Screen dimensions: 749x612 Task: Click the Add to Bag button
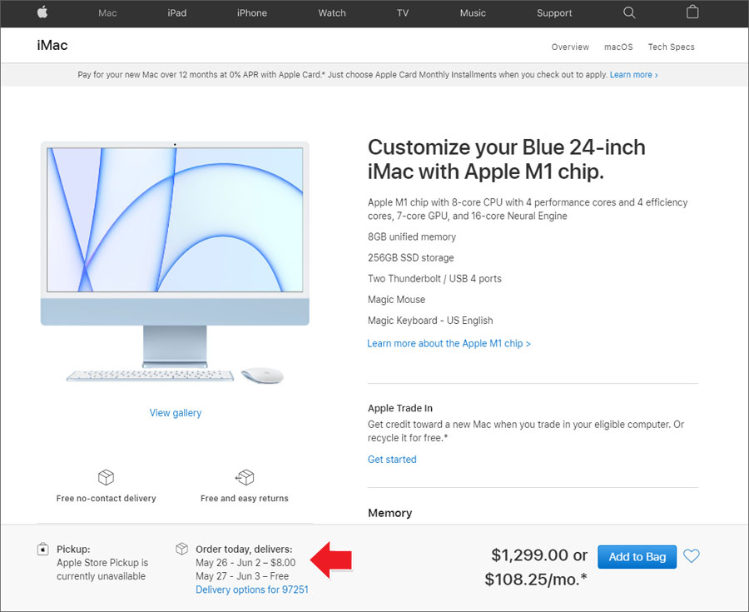[637, 556]
